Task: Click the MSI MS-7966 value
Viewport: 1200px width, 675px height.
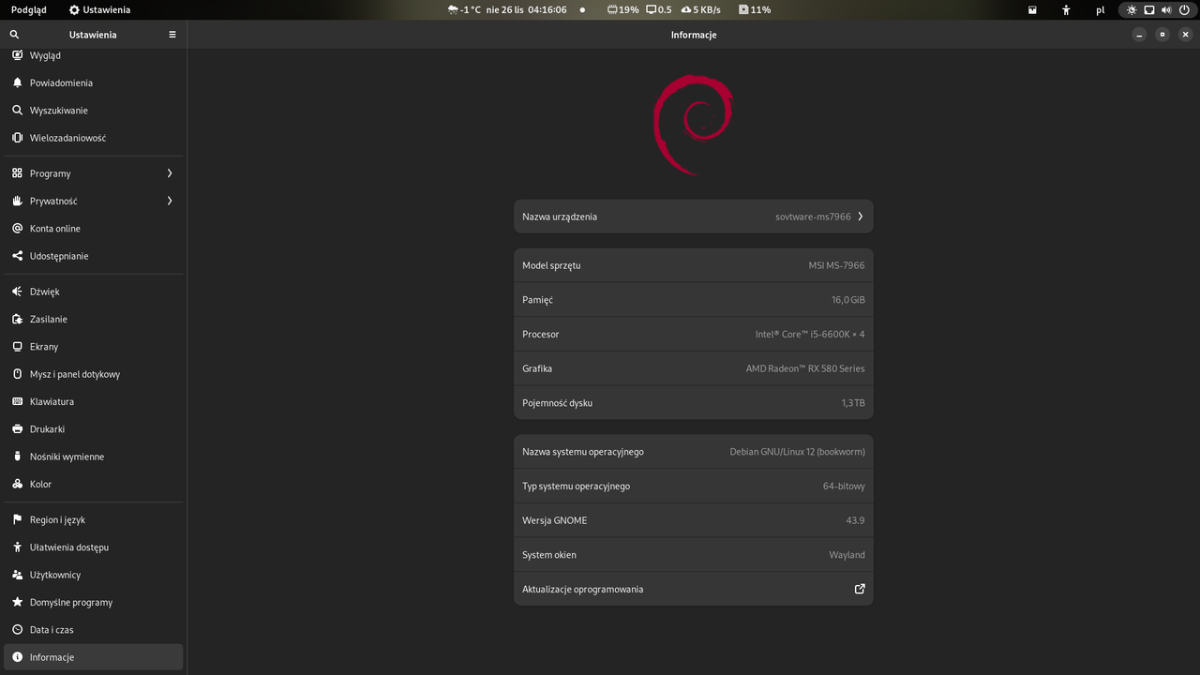Action: (836, 265)
